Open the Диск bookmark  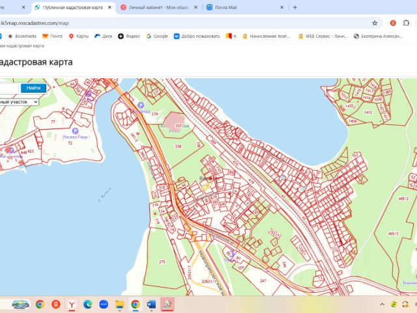click(103, 37)
